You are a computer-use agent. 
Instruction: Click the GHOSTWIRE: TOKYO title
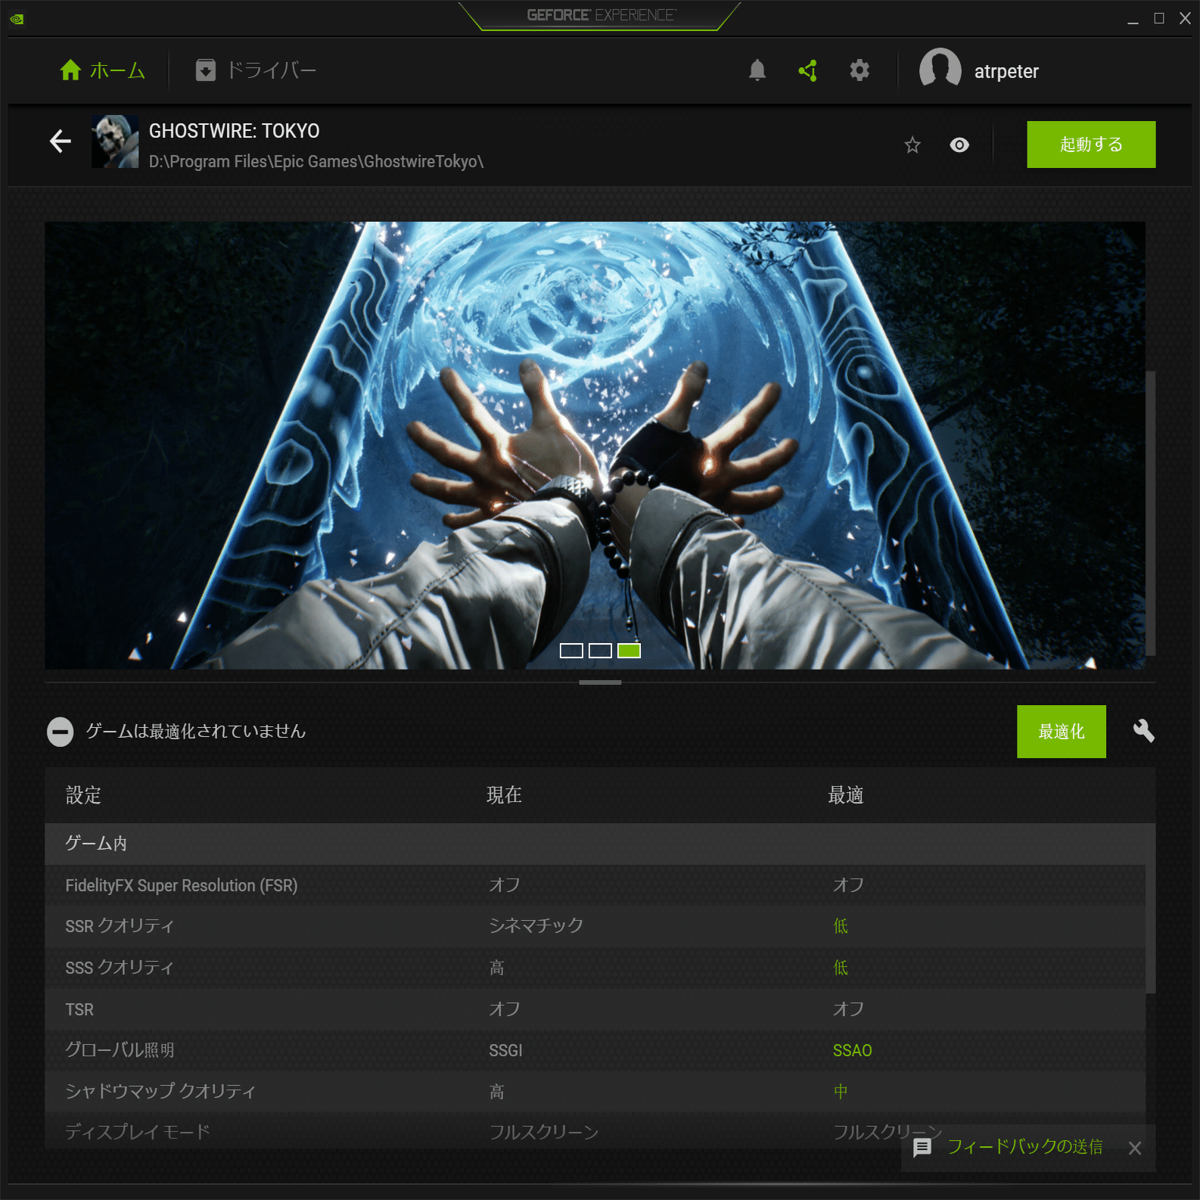point(234,131)
